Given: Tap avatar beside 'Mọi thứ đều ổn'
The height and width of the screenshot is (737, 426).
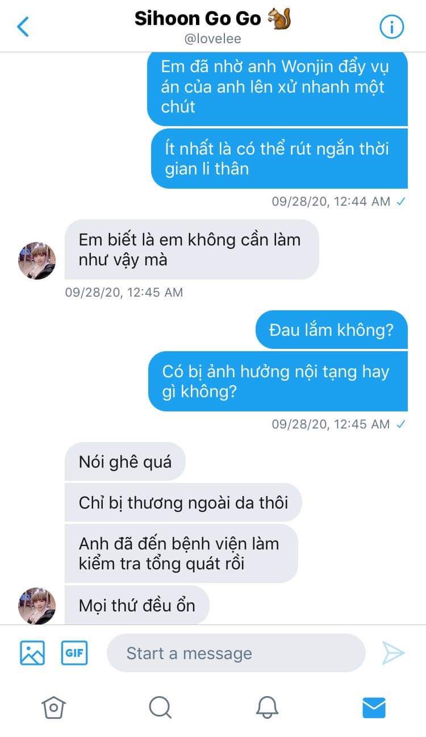Looking at the screenshot, I should [x=37, y=606].
